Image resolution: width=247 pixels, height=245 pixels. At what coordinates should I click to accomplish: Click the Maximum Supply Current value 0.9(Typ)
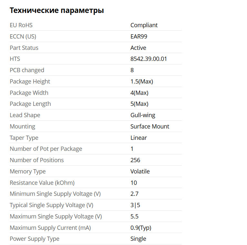(141, 228)
